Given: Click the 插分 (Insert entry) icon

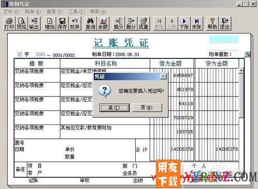Looking at the screenshot, I should (119, 23).
